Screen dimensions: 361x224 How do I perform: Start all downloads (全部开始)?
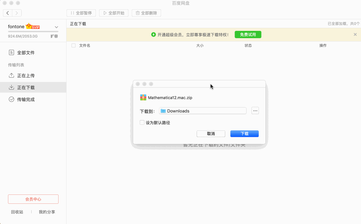[x=114, y=13]
